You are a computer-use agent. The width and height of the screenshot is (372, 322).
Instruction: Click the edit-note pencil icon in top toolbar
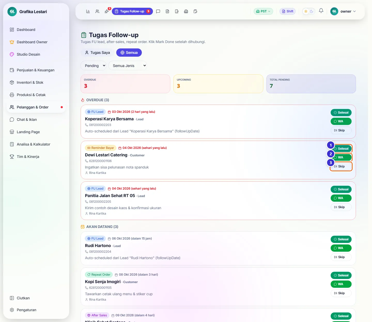(x=177, y=11)
